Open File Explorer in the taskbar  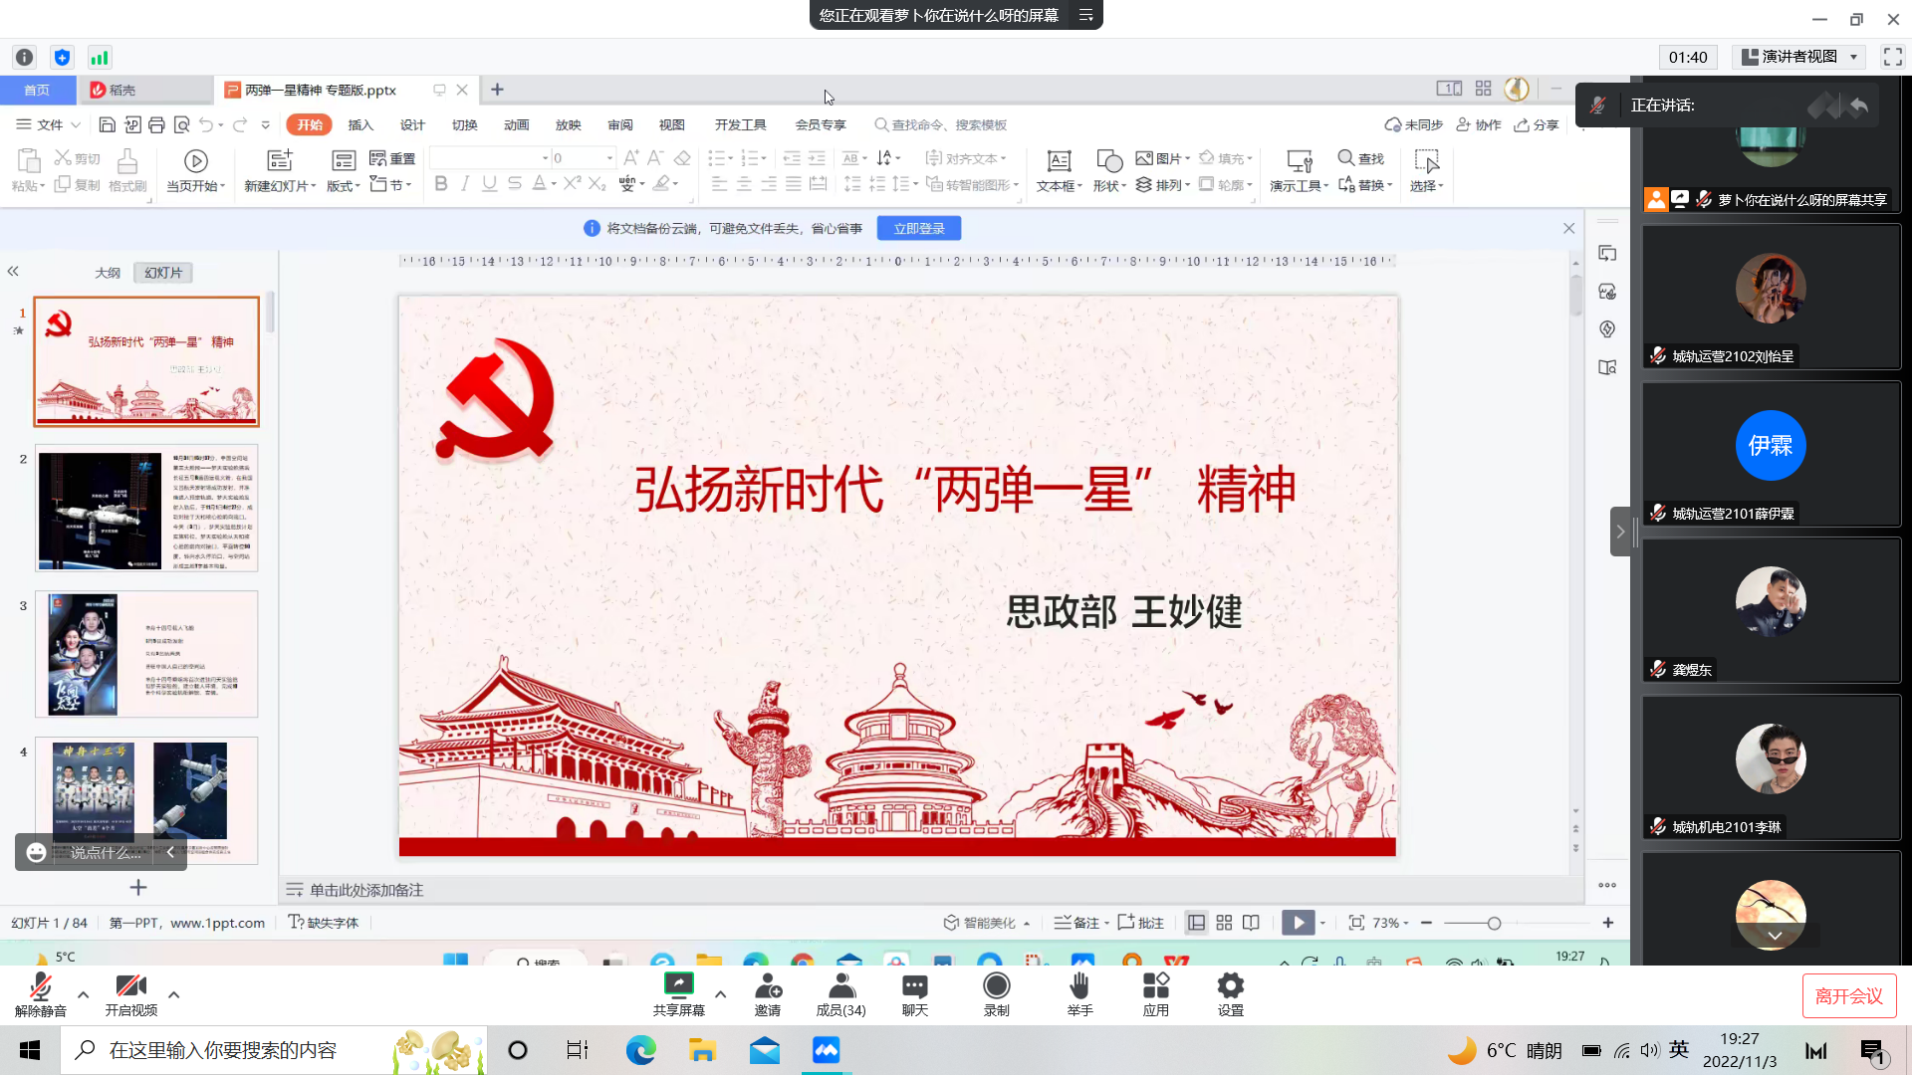[x=702, y=1050]
